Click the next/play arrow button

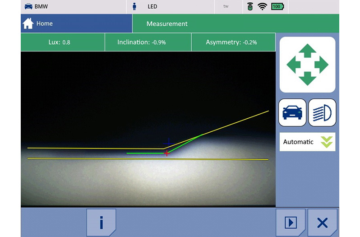pyautogui.click(x=291, y=223)
